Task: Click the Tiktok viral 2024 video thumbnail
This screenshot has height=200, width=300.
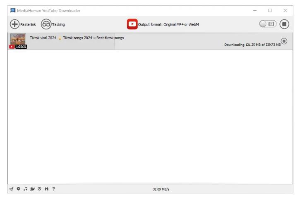Action: tap(18, 40)
